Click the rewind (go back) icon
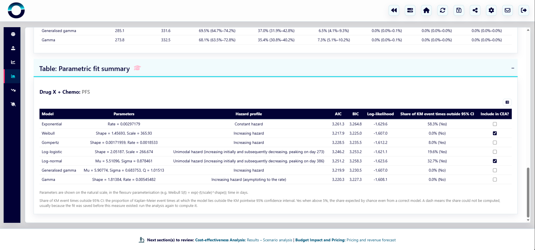The height and width of the screenshot is (250, 535). tap(394, 10)
